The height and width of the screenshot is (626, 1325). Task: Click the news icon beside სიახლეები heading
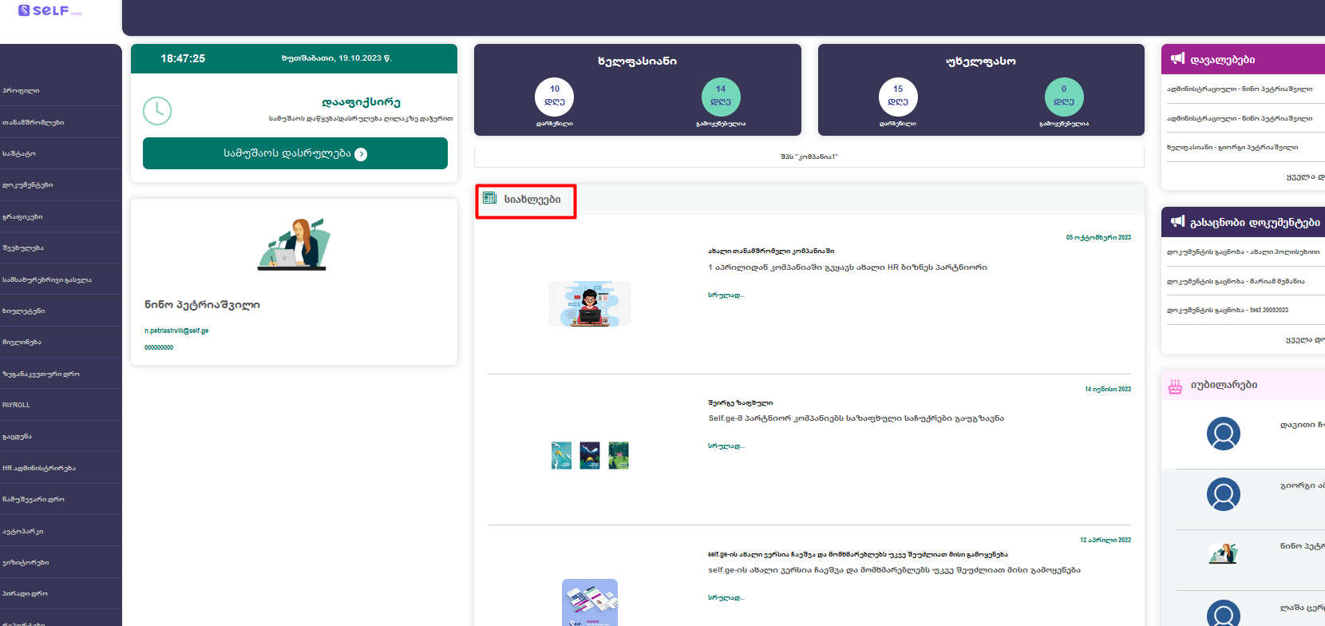coord(489,198)
